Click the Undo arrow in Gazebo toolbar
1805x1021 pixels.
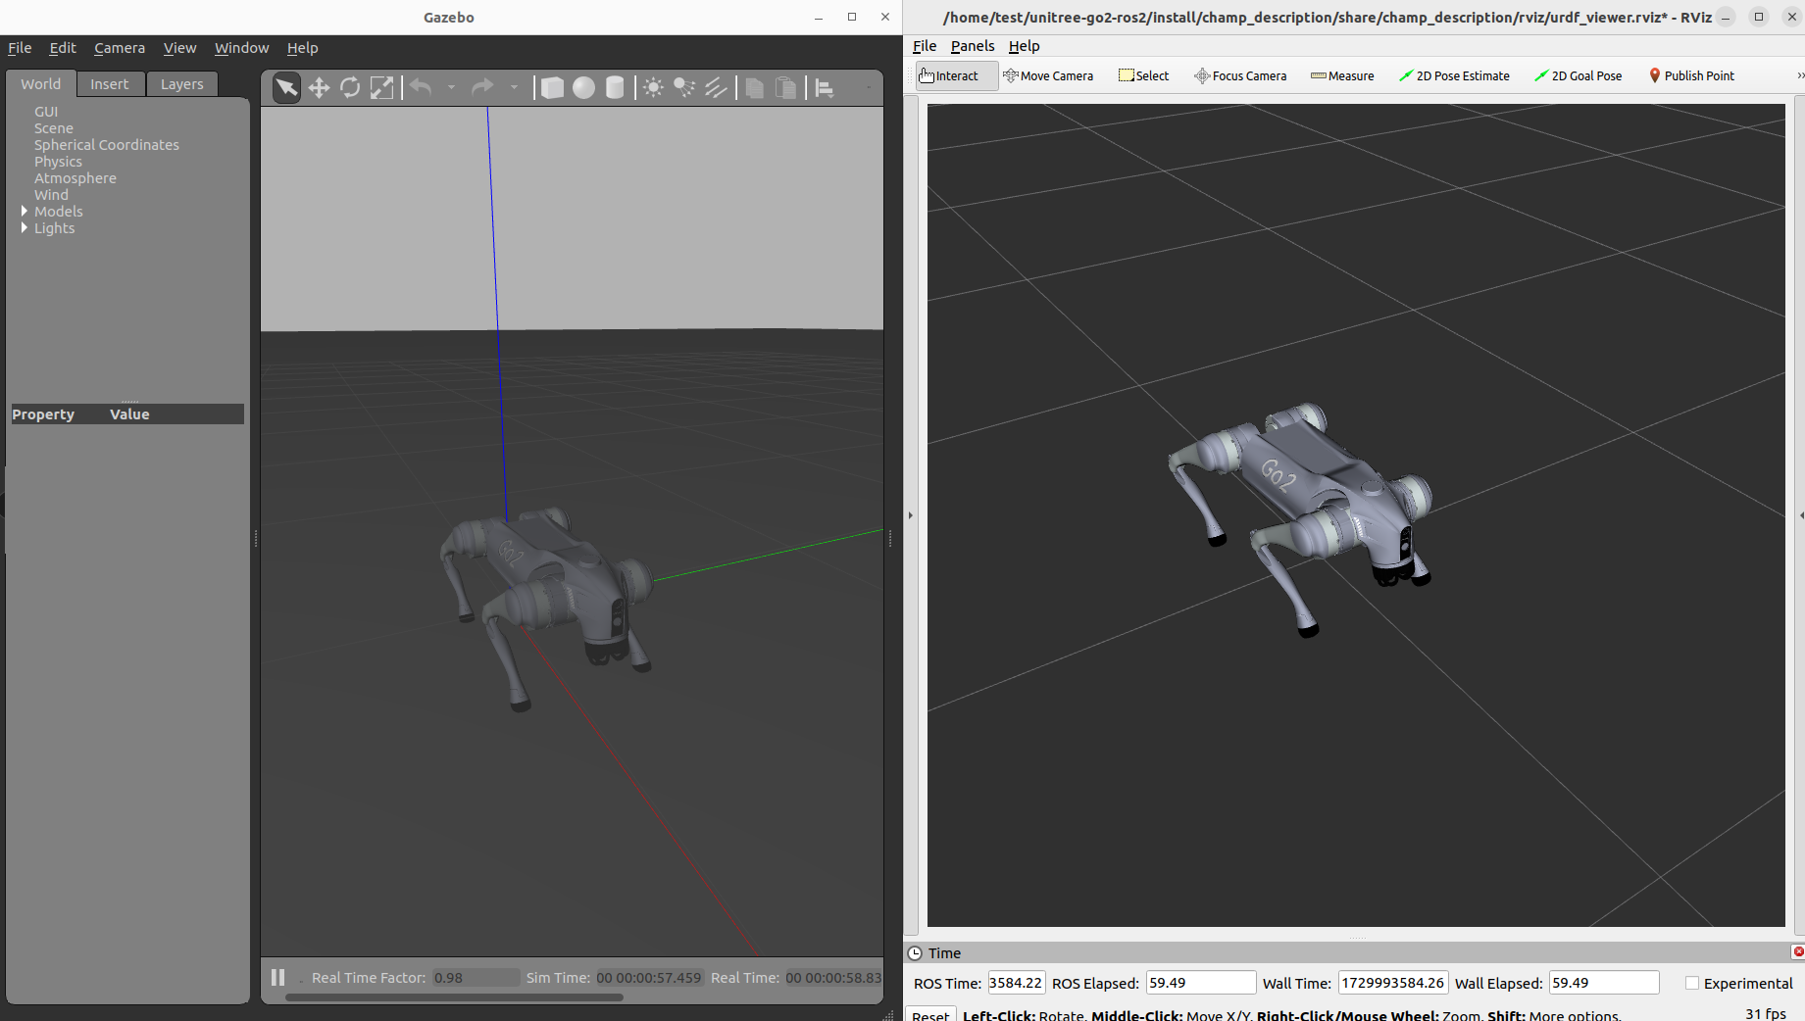click(x=422, y=88)
